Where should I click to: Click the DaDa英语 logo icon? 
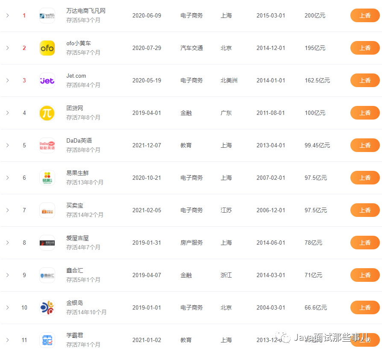click(x=47, y=145)
